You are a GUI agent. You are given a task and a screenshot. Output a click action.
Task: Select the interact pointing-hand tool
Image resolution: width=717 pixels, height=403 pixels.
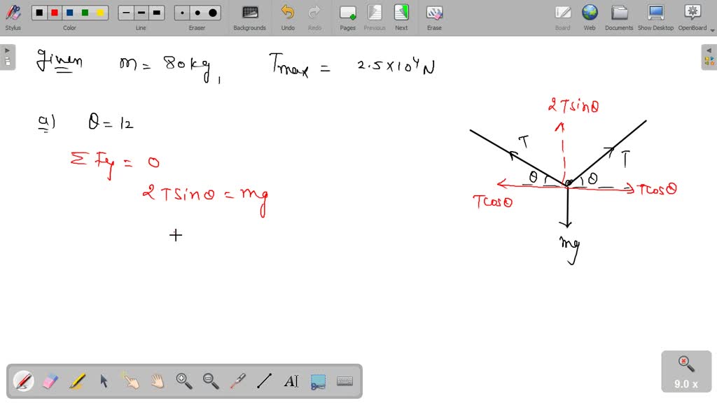[131, 381]
